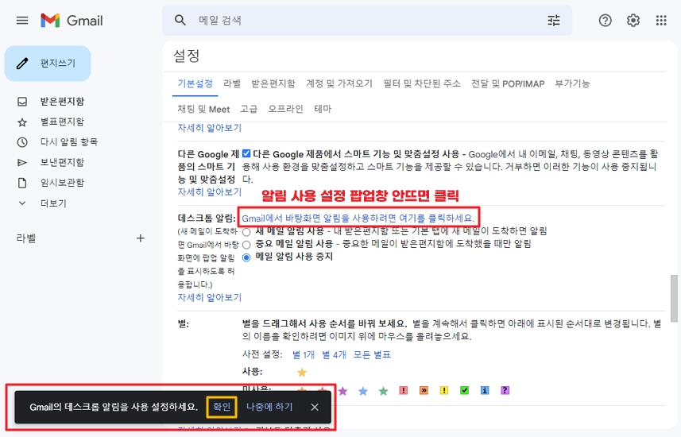Open the 전달 및 POP/IMAP tab

(508, 83)
